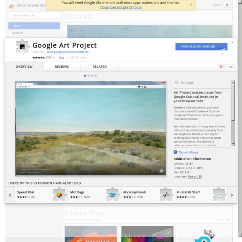Click the description scrollbar thumb
242x242 pixels.
[x=233, y=102]
